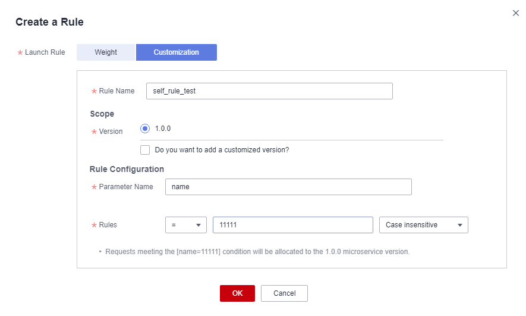Screen dimensions: 526x316
Task: Focus the Parameter Name field with name
Action: coord(288,187)
